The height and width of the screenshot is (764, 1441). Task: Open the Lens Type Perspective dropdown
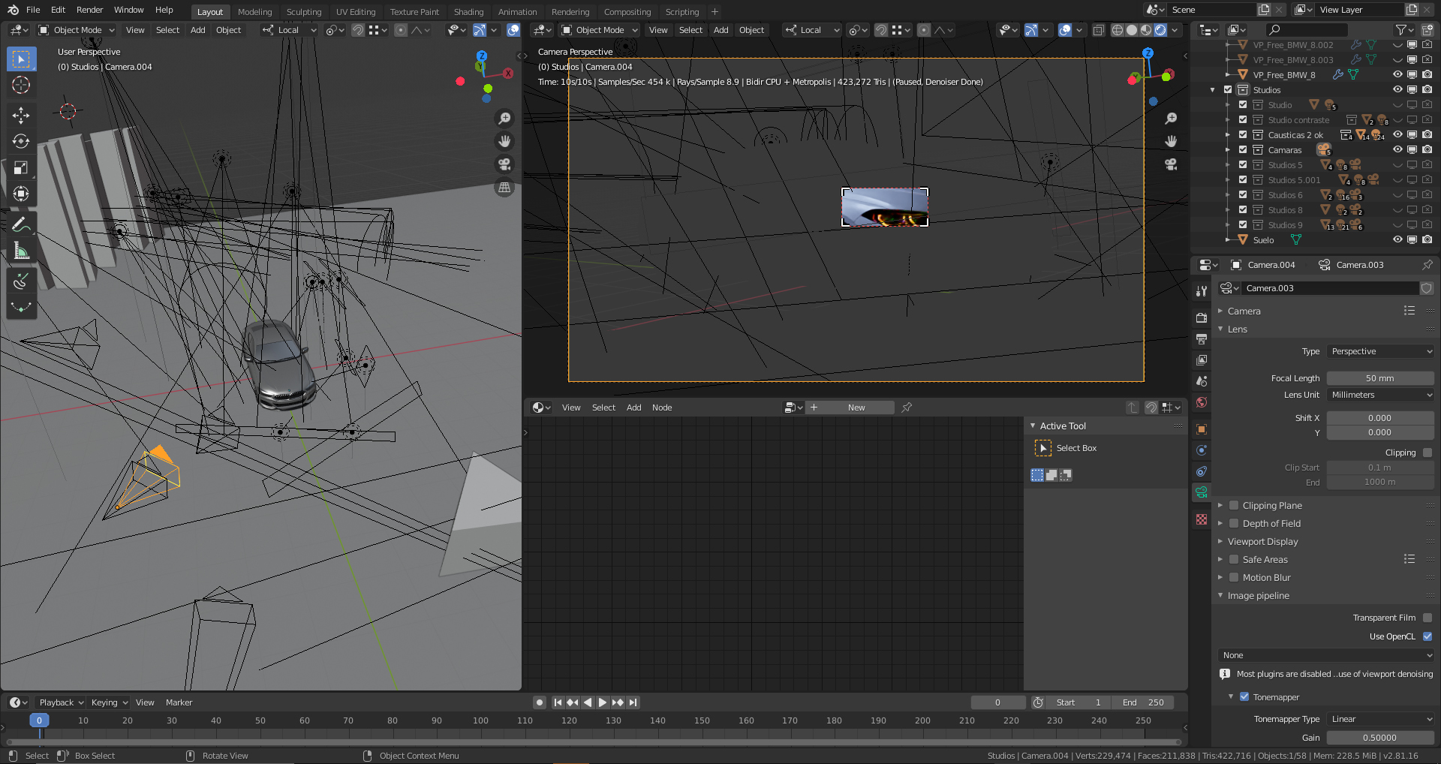(x=1379, y=351)
